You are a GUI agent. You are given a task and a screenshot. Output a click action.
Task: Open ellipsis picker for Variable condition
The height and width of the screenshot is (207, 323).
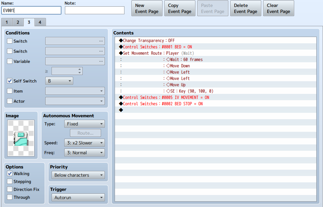[101, 61]
